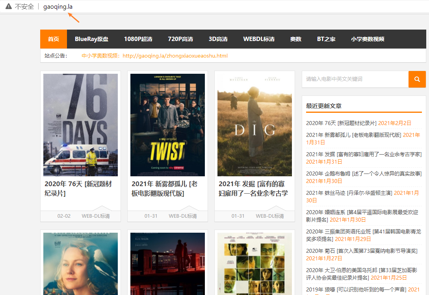The width and height of the screenshot is (429, 295).
Task: Click the gaoqing.la address bar URL
Action: coord(58,6)
